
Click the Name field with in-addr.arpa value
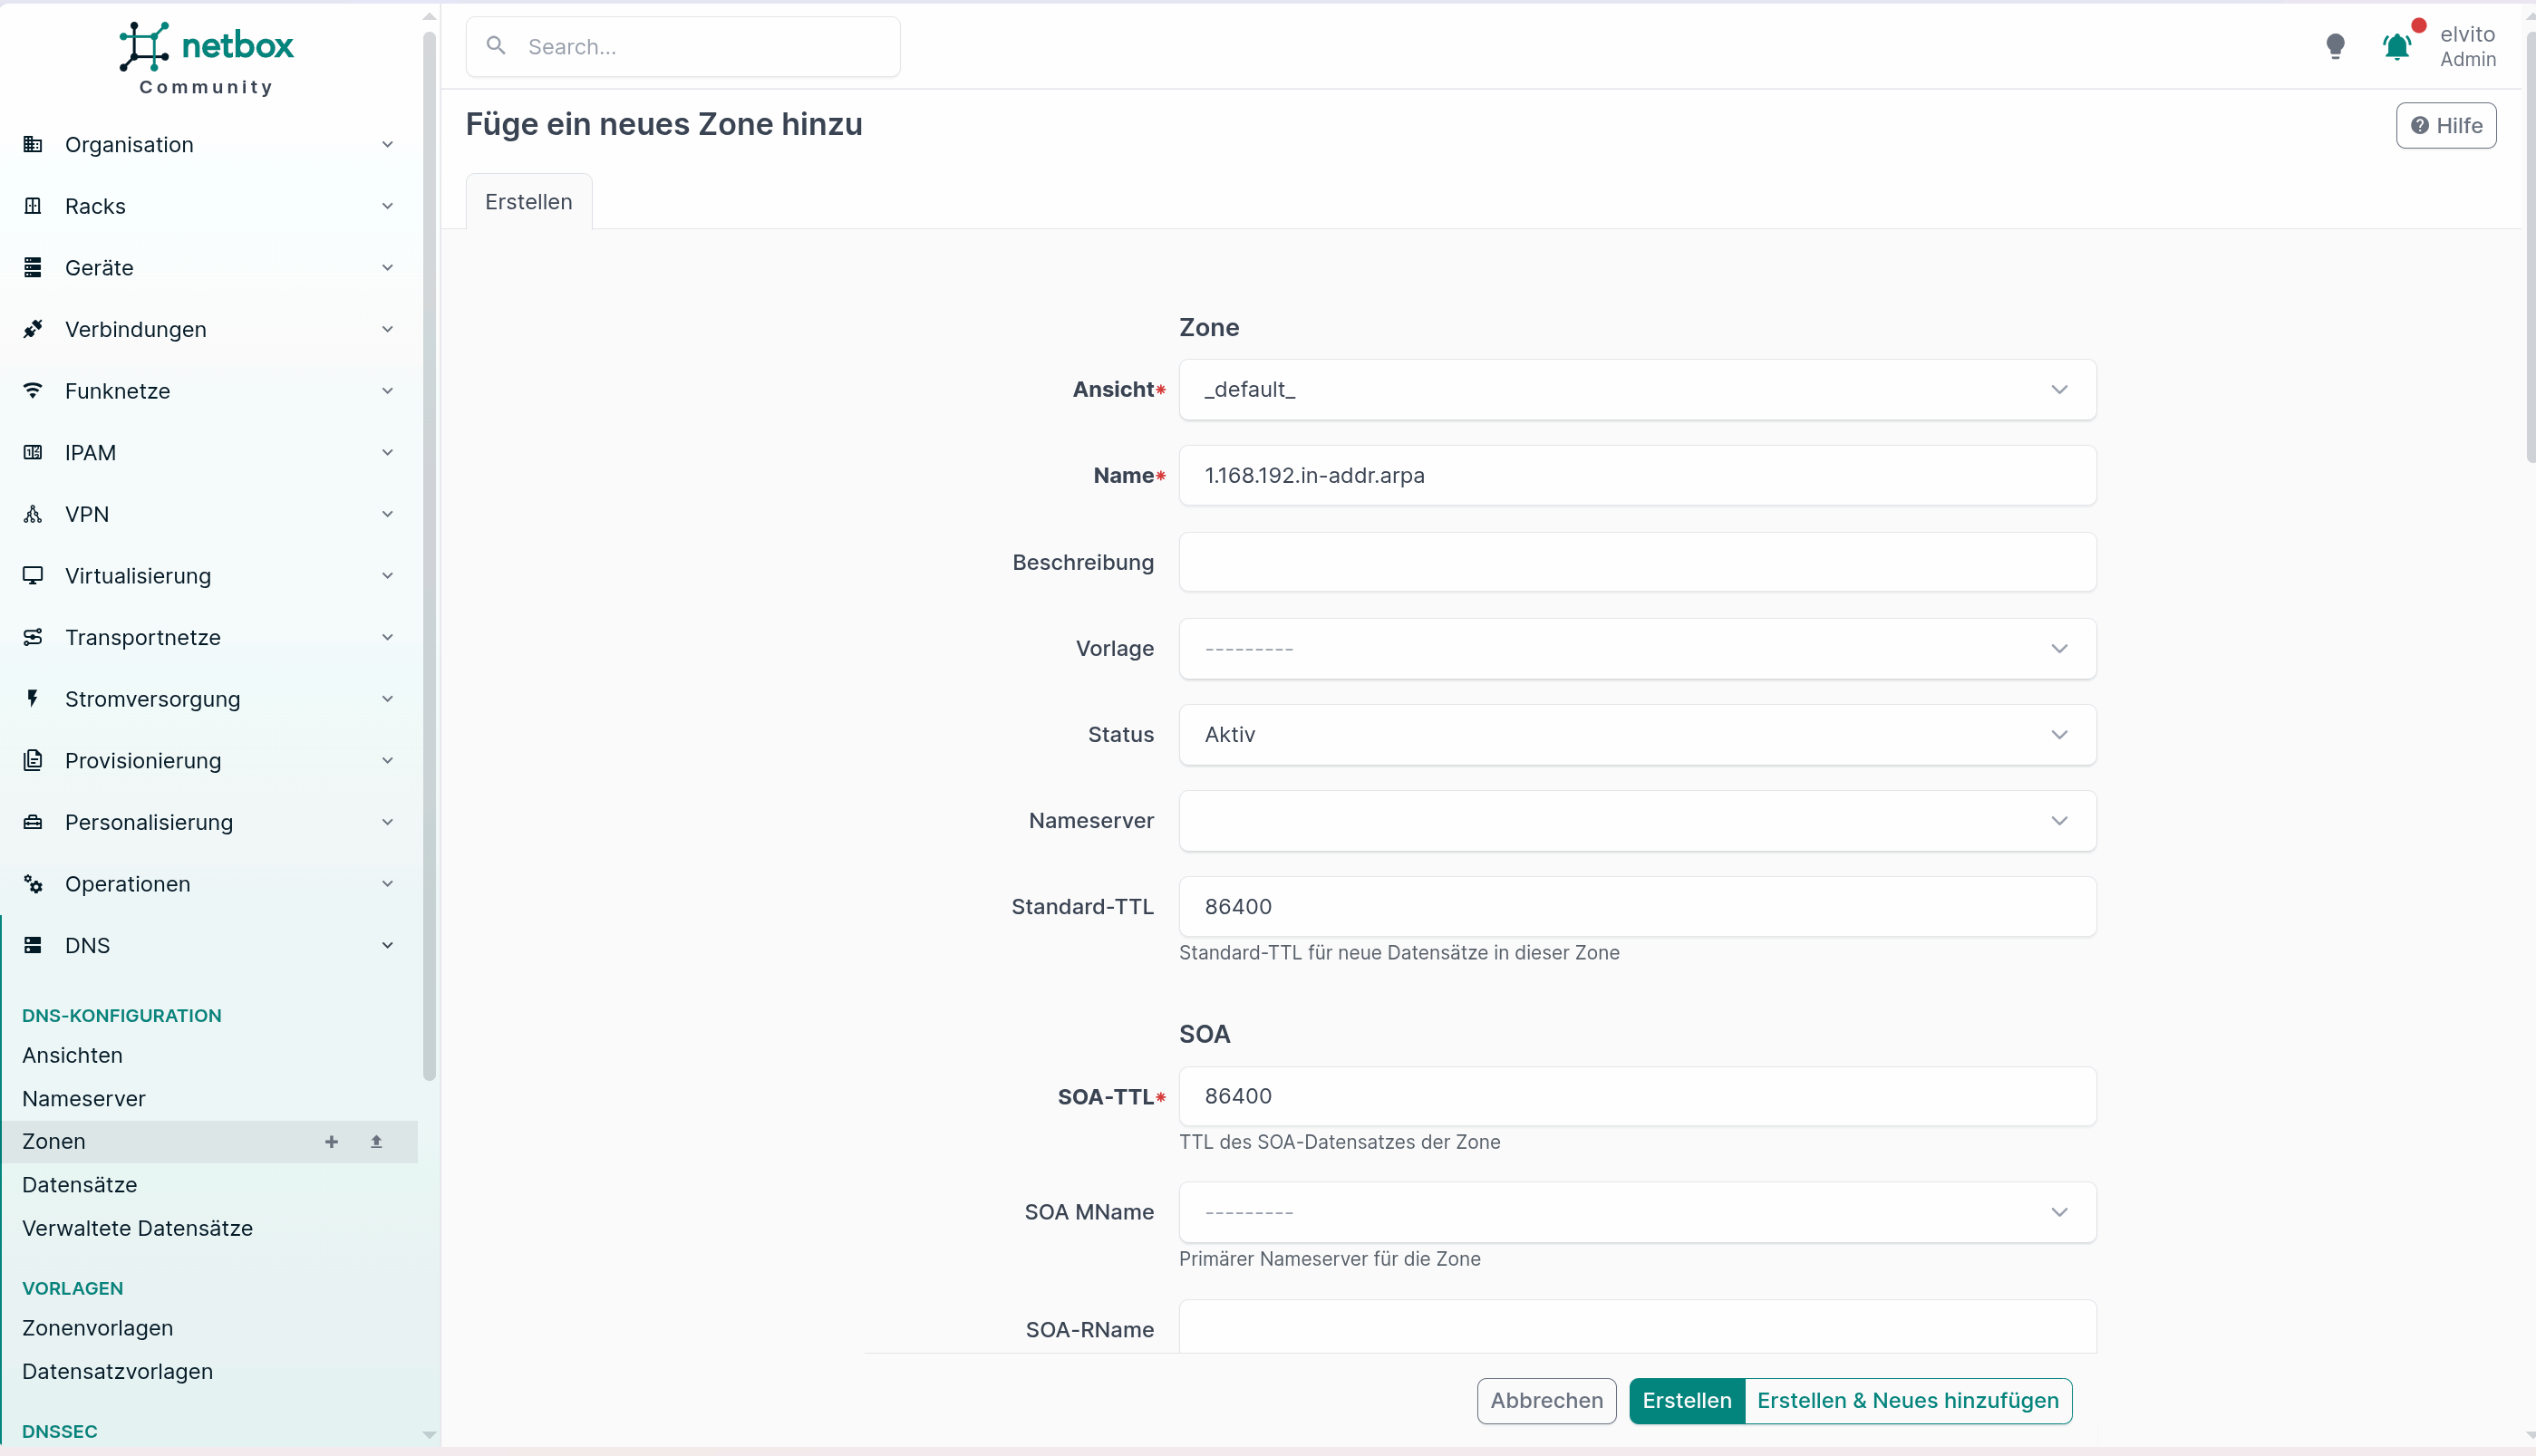[1637, 476]
